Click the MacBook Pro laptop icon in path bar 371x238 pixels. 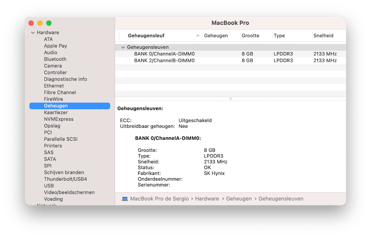(124, 199)
